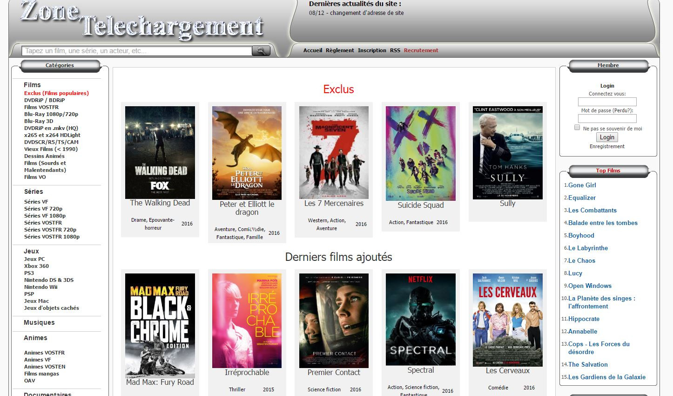Click the '(Perdu?)' password recovery link
This screenshot has width=673, height=396.
(623, 110)
